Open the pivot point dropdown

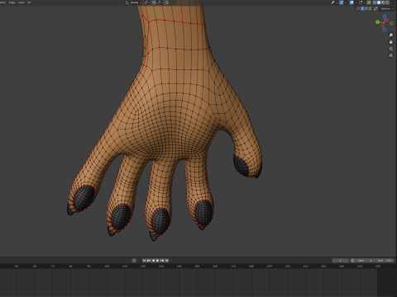[147, 2]
